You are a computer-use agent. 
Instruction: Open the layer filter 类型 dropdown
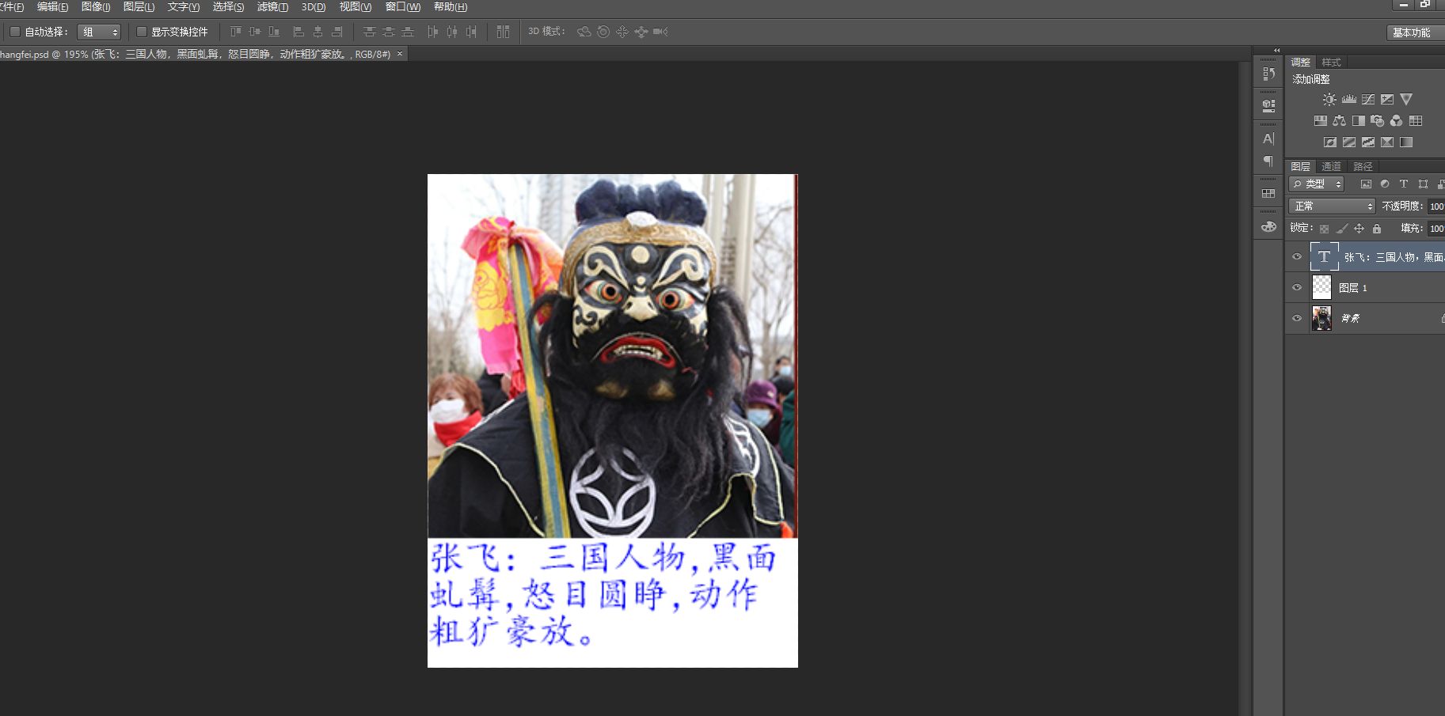[x=1316, y=184]
